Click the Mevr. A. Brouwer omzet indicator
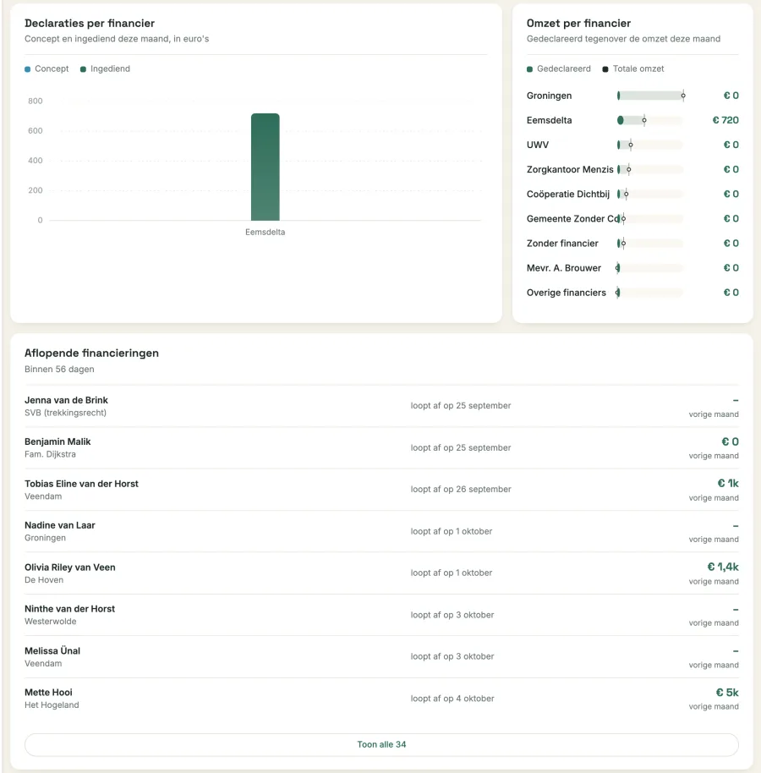 pos(617,268)
